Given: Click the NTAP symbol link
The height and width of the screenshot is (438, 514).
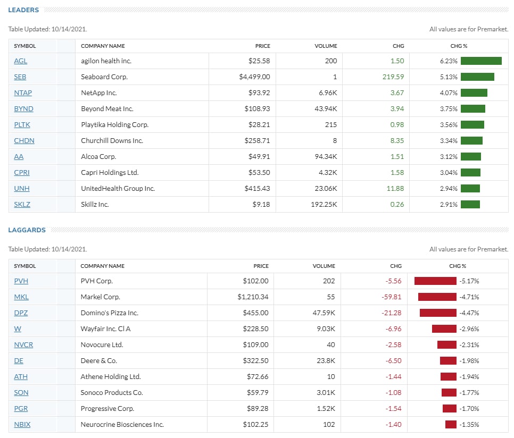Looking at the screenshot, I should coord(23,93).
